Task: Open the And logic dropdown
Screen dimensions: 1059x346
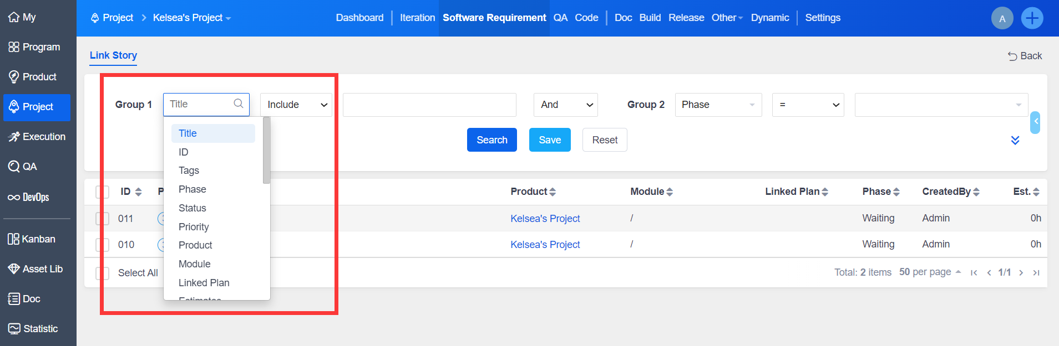Action: (565, 105)
